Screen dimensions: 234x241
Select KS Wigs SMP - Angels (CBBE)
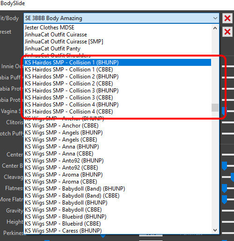[x=118, y=140]
